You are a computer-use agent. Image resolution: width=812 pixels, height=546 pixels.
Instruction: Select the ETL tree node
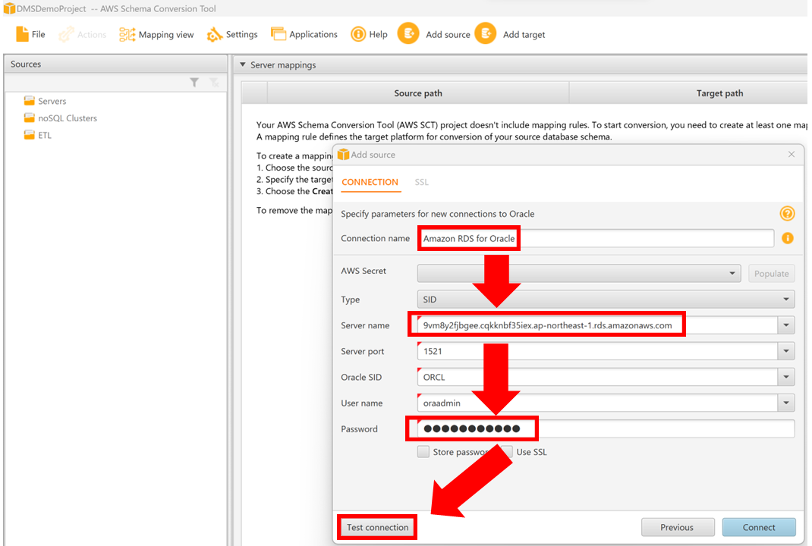(x=38, y=135)
